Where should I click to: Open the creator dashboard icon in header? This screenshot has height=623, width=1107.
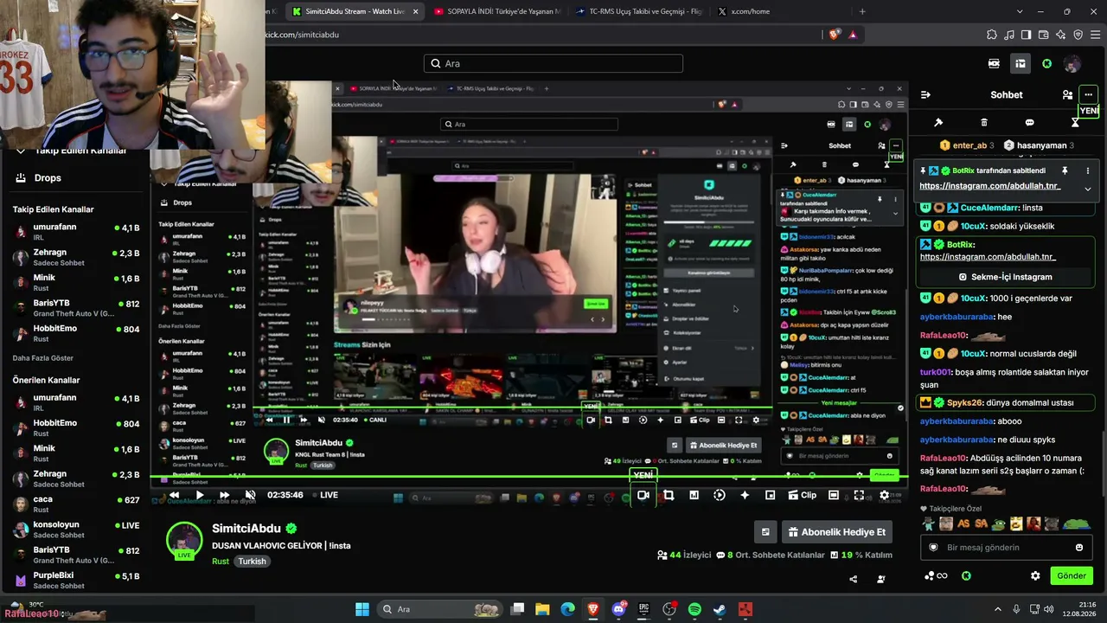tap(1021, 63)
